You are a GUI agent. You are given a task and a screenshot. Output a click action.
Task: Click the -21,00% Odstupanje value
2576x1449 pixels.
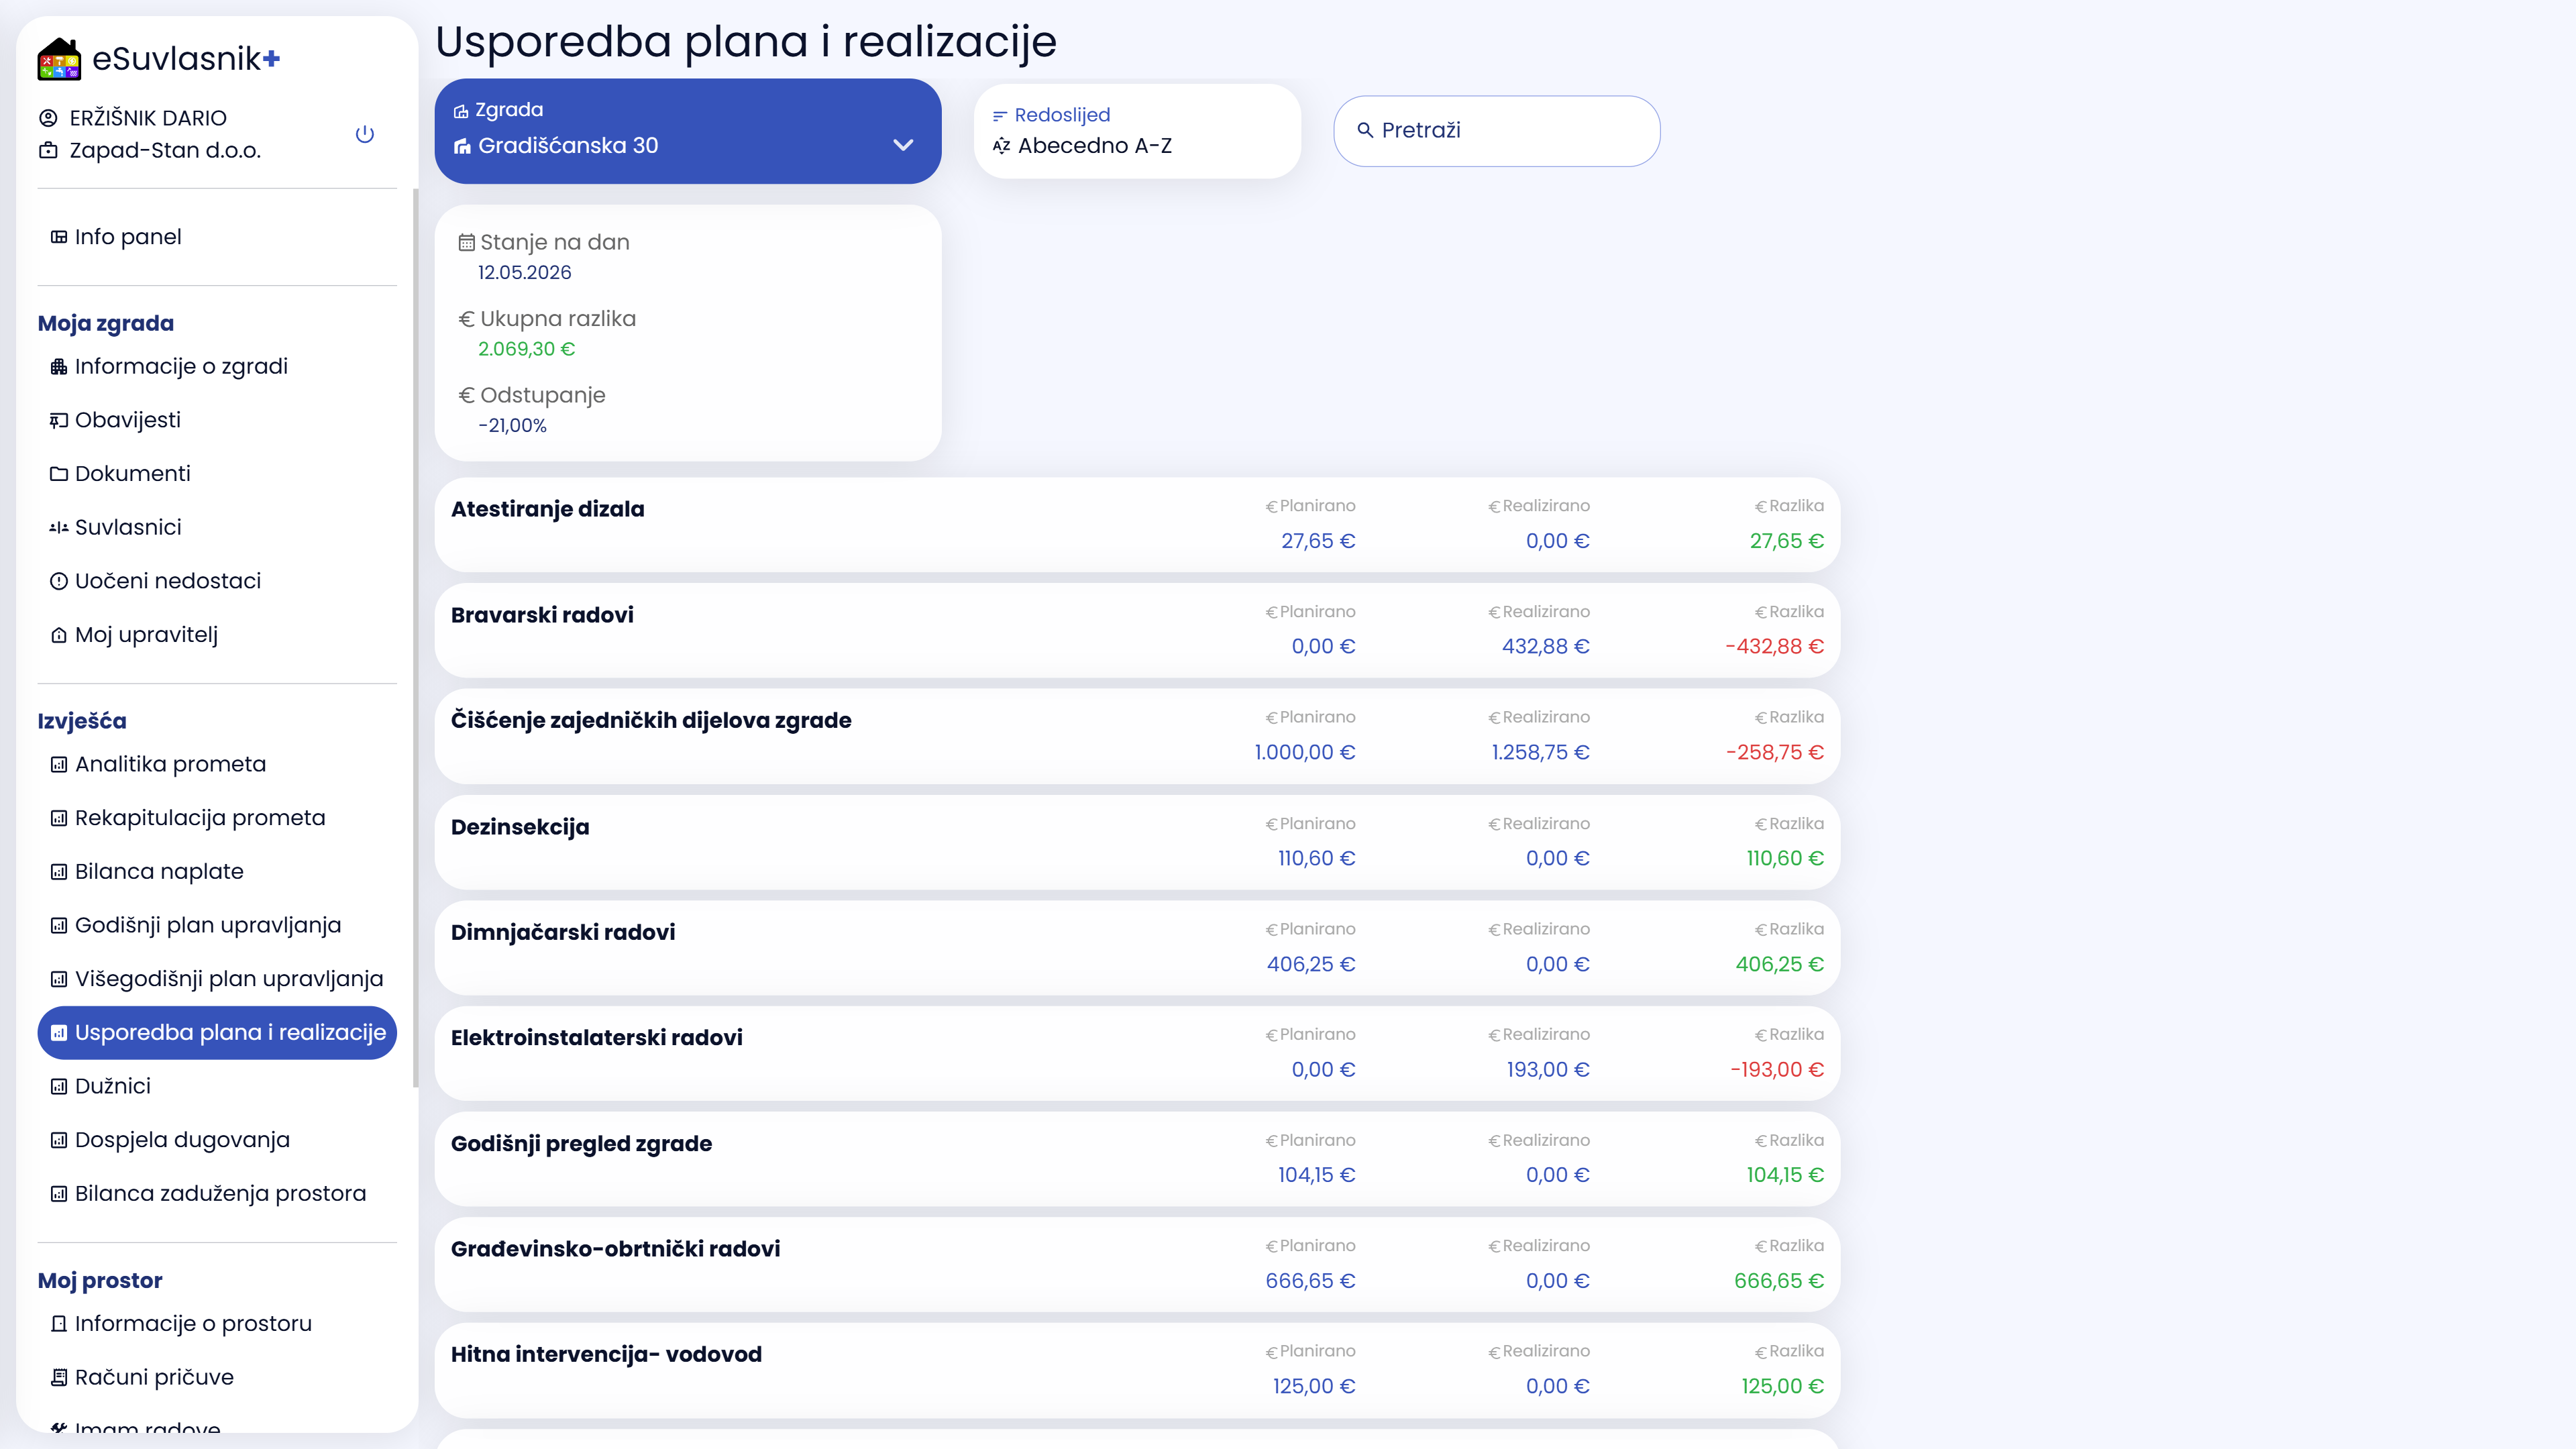pos(512,426)
